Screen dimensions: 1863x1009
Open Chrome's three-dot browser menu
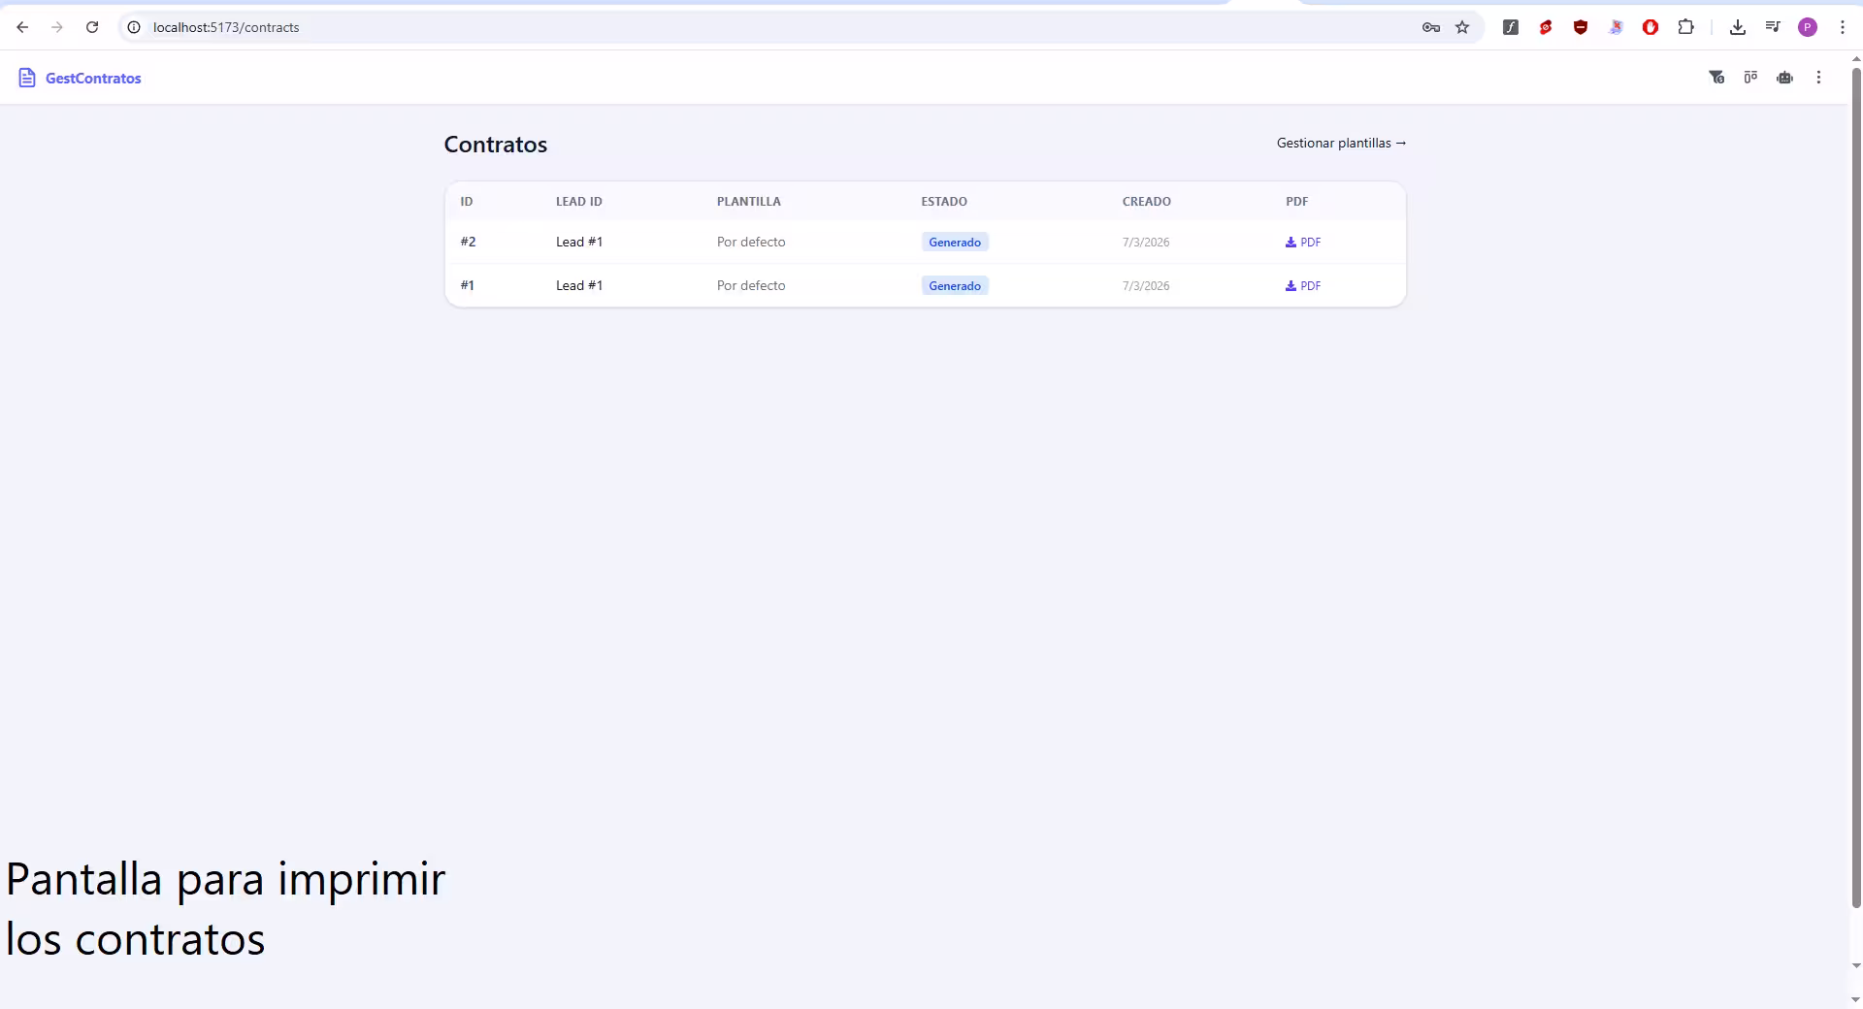[x=1842, y=27]
